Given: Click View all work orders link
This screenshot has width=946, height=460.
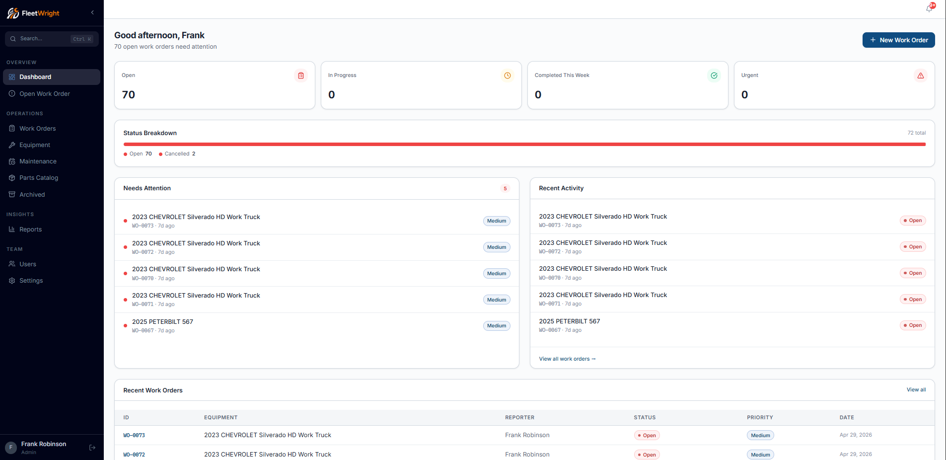Looking at the screenshot, I should pyautogui.click(x=567, y=359).
